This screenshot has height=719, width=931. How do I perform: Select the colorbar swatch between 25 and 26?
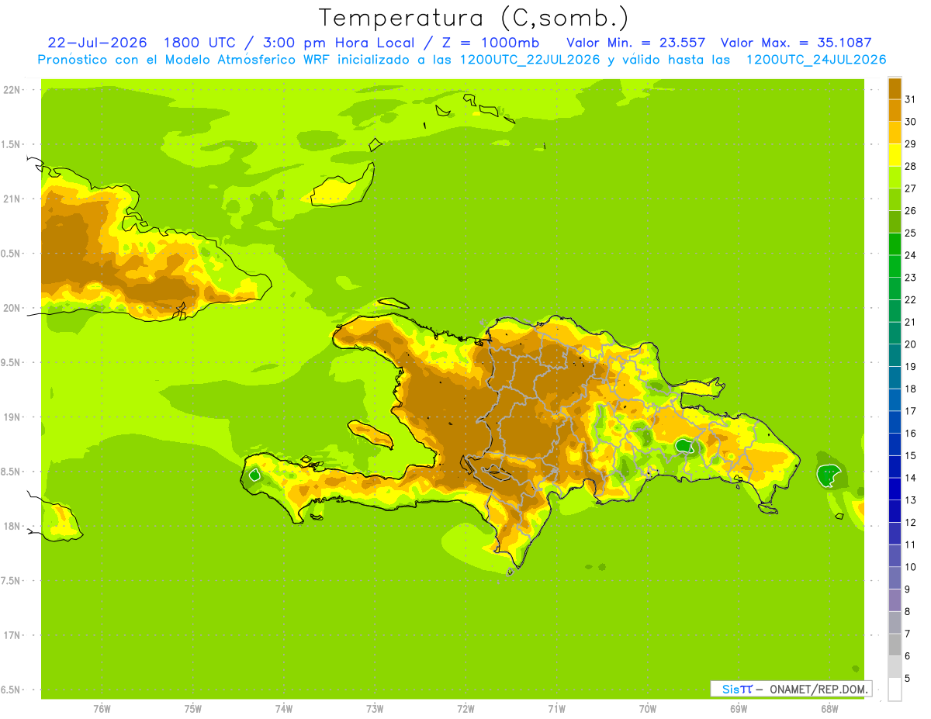[x=895, y=222]
